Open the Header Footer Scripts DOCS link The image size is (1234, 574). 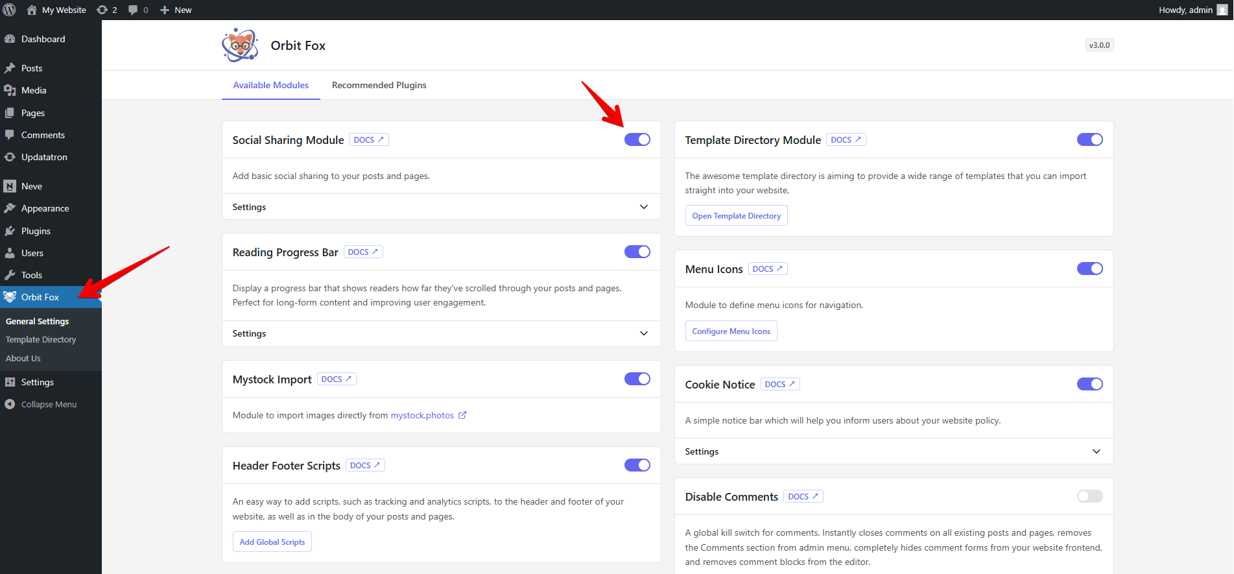click(x=365, y=465)
